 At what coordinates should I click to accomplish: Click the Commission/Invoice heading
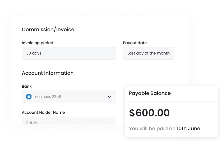point(48,30)
